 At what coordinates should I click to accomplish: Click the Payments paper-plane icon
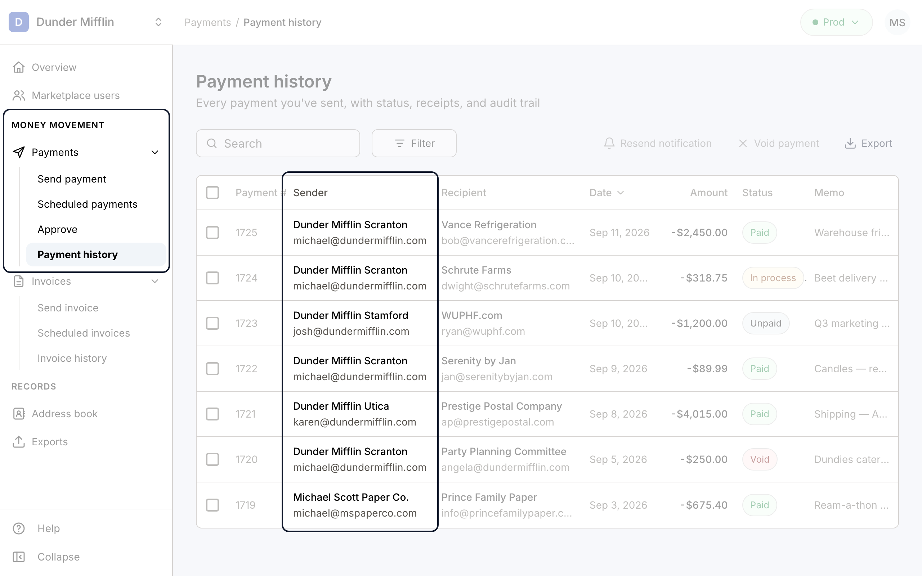pos(19,152)
